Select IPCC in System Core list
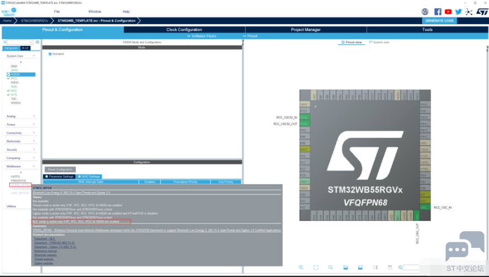The width and height of the screenshot is (489, 277). pos(14,78)
